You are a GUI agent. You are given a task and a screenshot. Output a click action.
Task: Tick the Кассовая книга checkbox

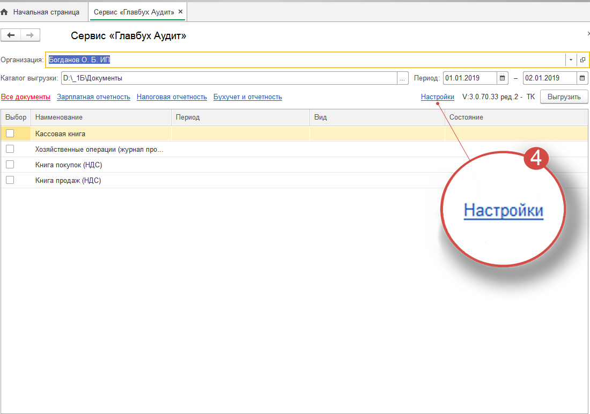[x=10, y=134]
